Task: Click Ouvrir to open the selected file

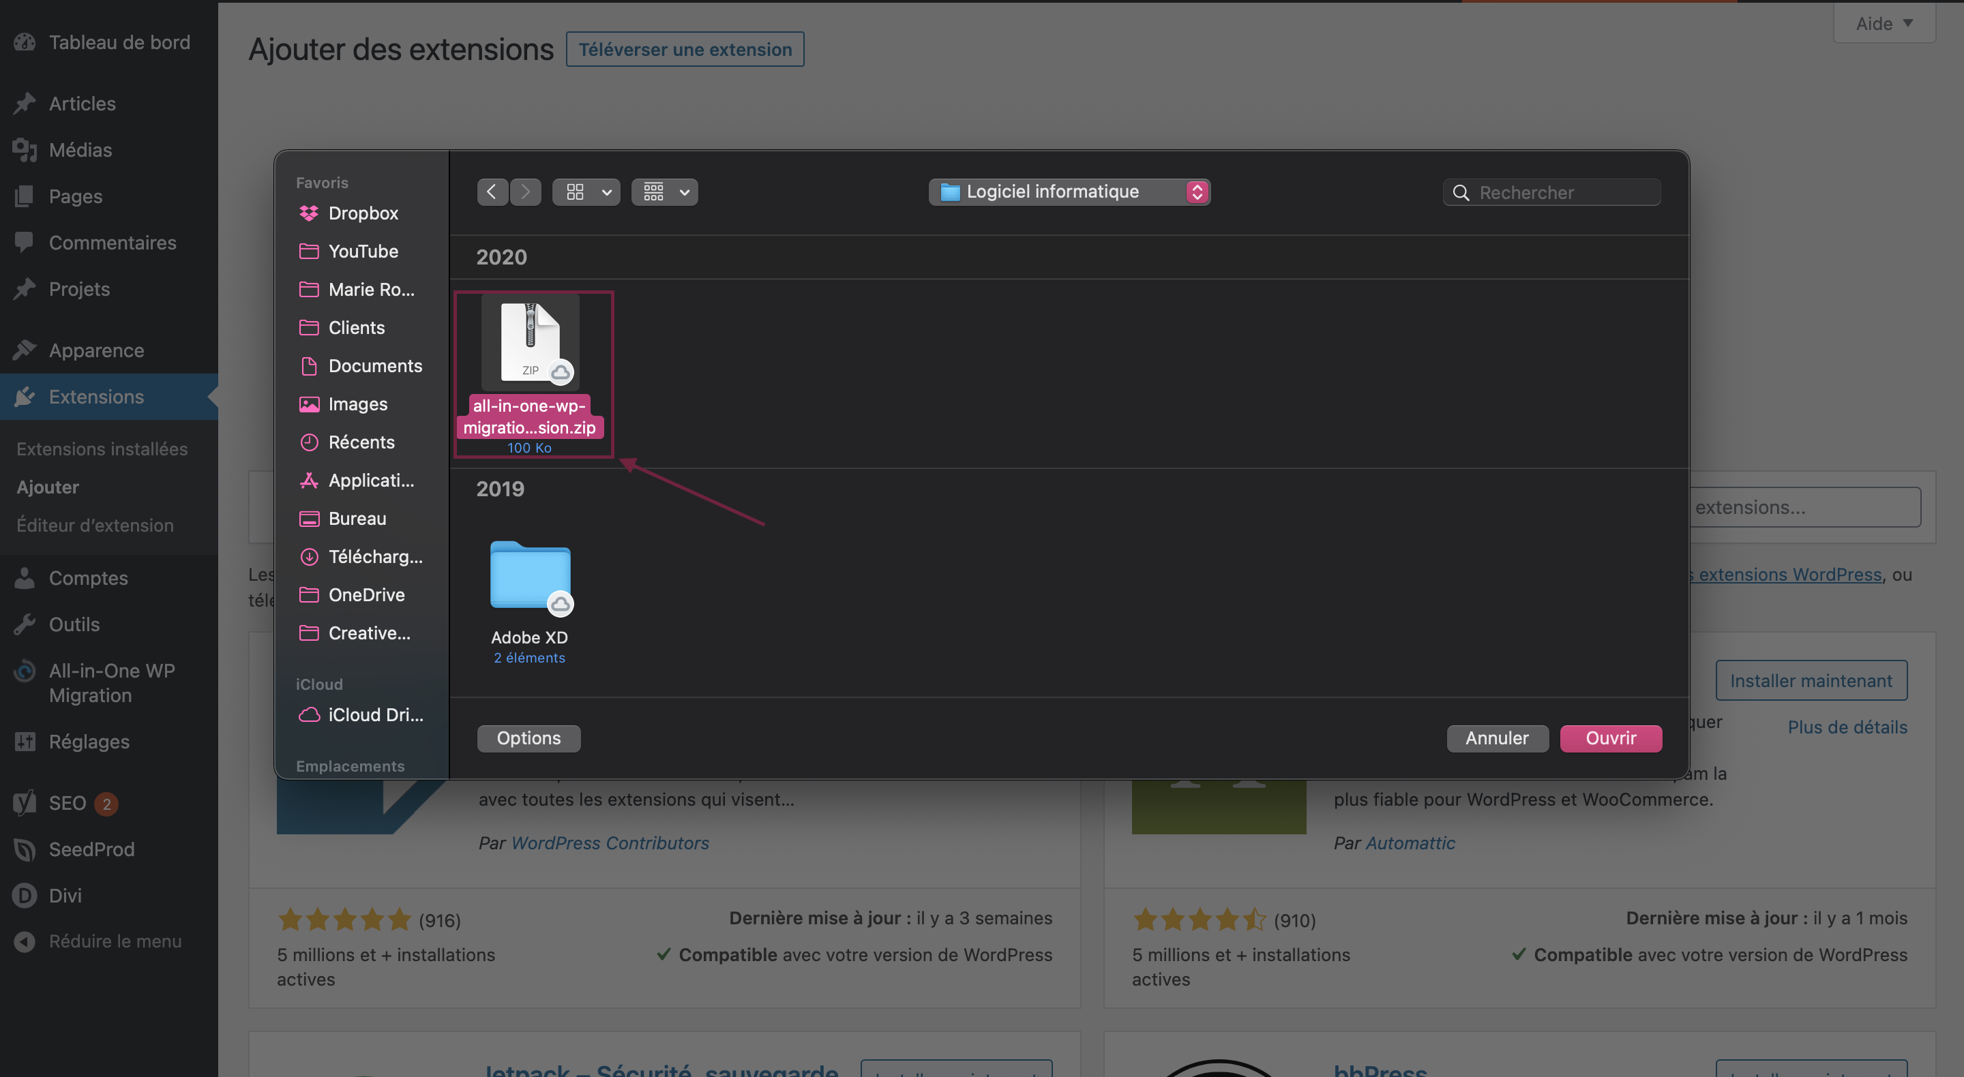Action: (x=1611, y=738)
